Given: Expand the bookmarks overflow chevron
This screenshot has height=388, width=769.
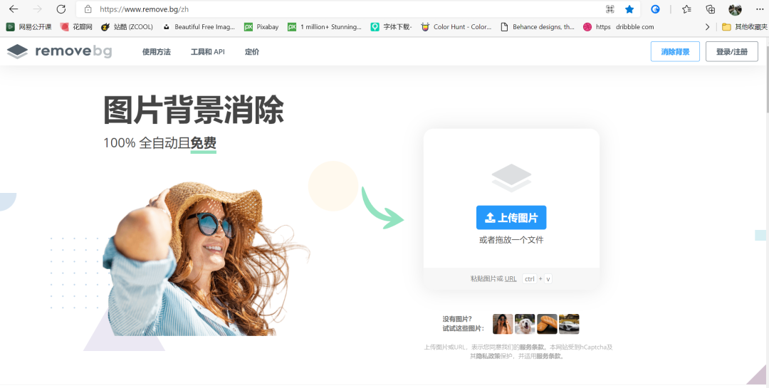Looking at the screenshot, I should 707,27.
